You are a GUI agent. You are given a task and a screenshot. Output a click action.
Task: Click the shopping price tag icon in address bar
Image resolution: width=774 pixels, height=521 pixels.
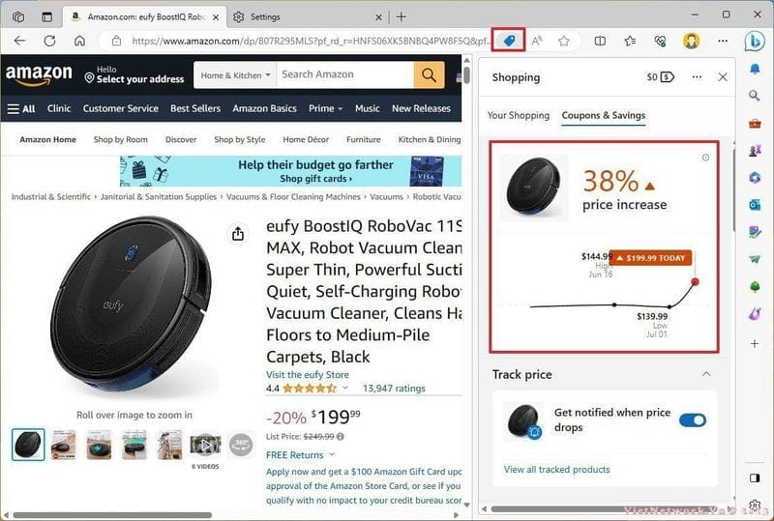(x=509, y=41)
